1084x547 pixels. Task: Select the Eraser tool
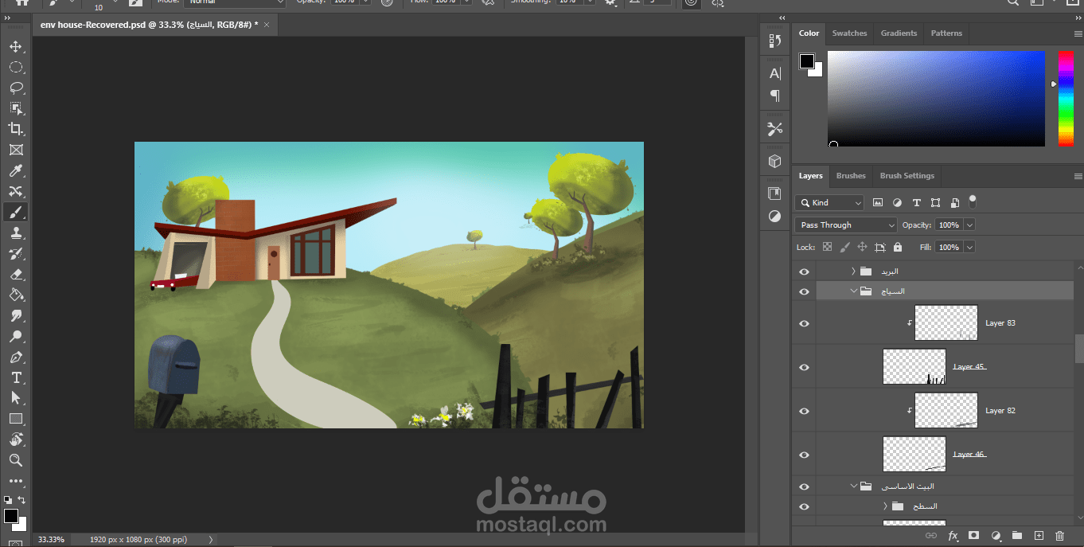point(16,274)
